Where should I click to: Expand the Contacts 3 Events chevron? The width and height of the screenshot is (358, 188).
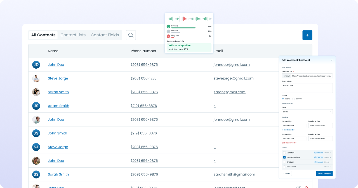click(x=330, y=153)
